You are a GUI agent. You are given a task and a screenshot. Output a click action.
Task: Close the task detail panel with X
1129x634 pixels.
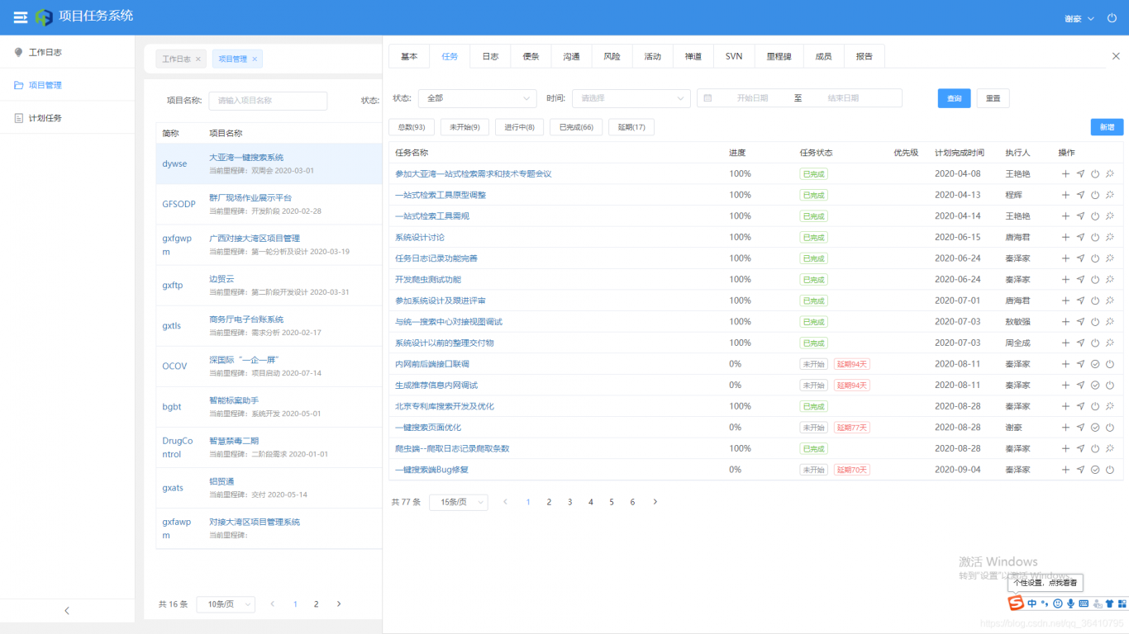(1116, 56)
